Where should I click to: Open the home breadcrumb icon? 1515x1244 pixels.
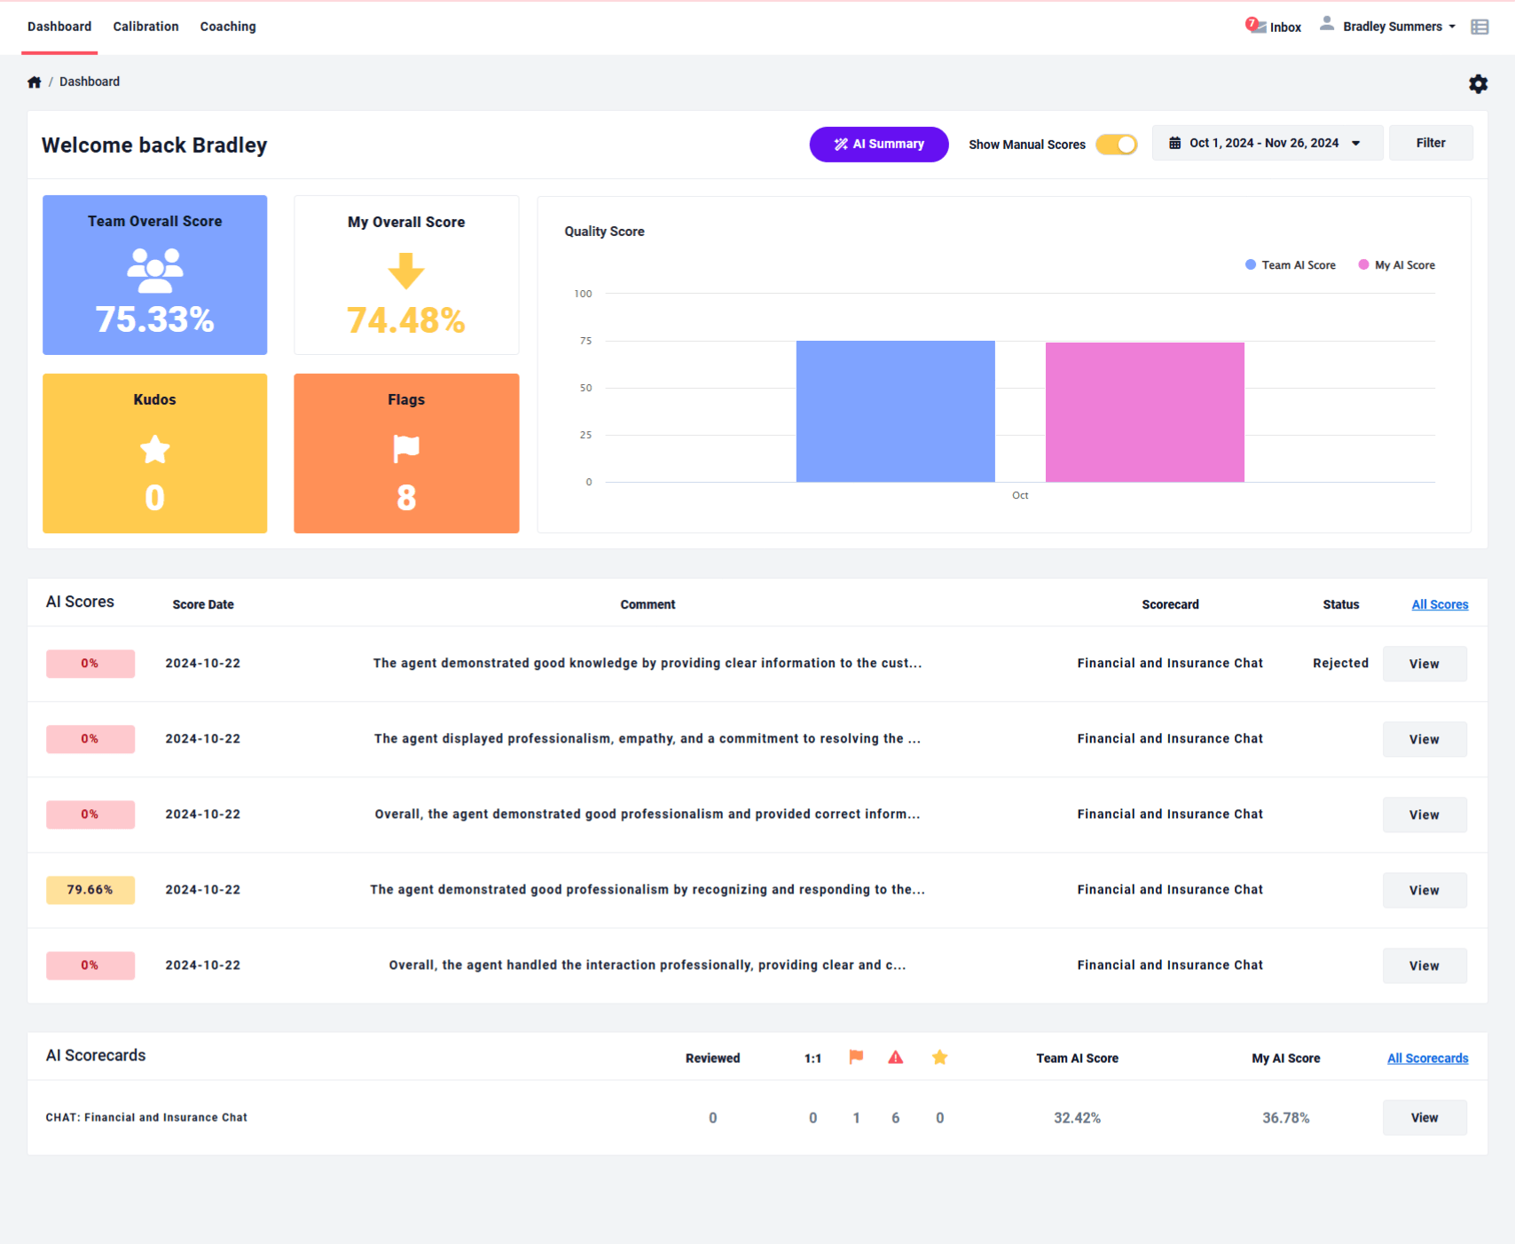(35, 82)
